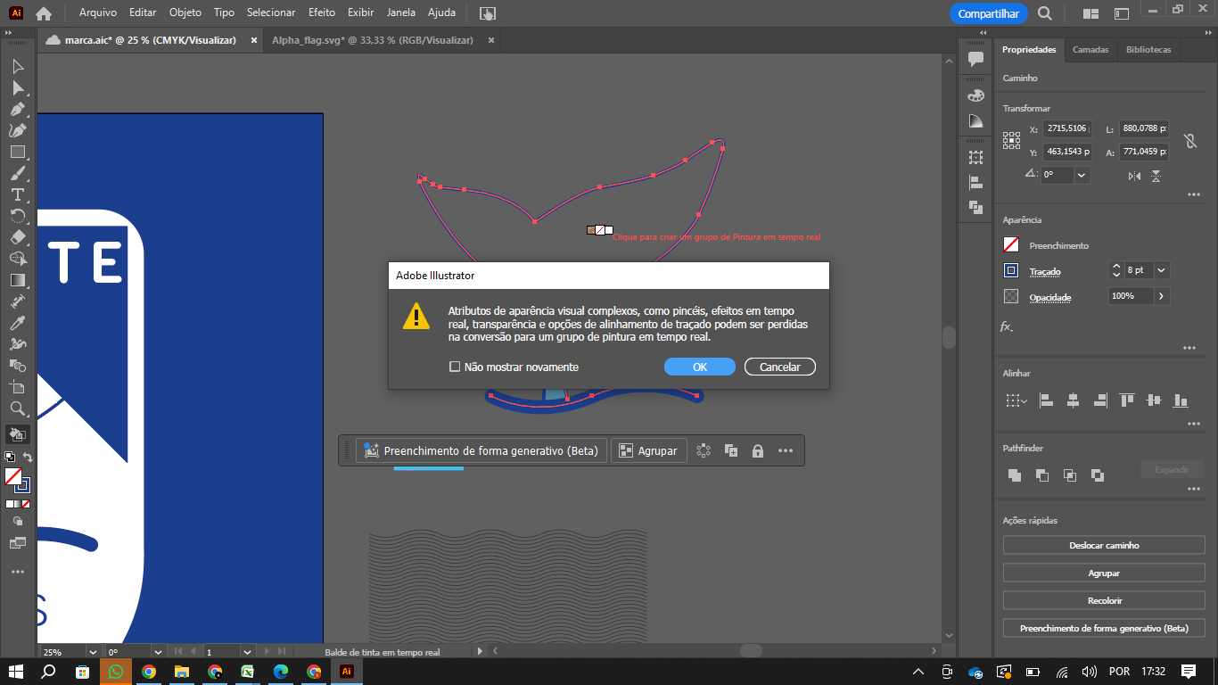
Task: Select the Gradient tool
Action: 18,280
